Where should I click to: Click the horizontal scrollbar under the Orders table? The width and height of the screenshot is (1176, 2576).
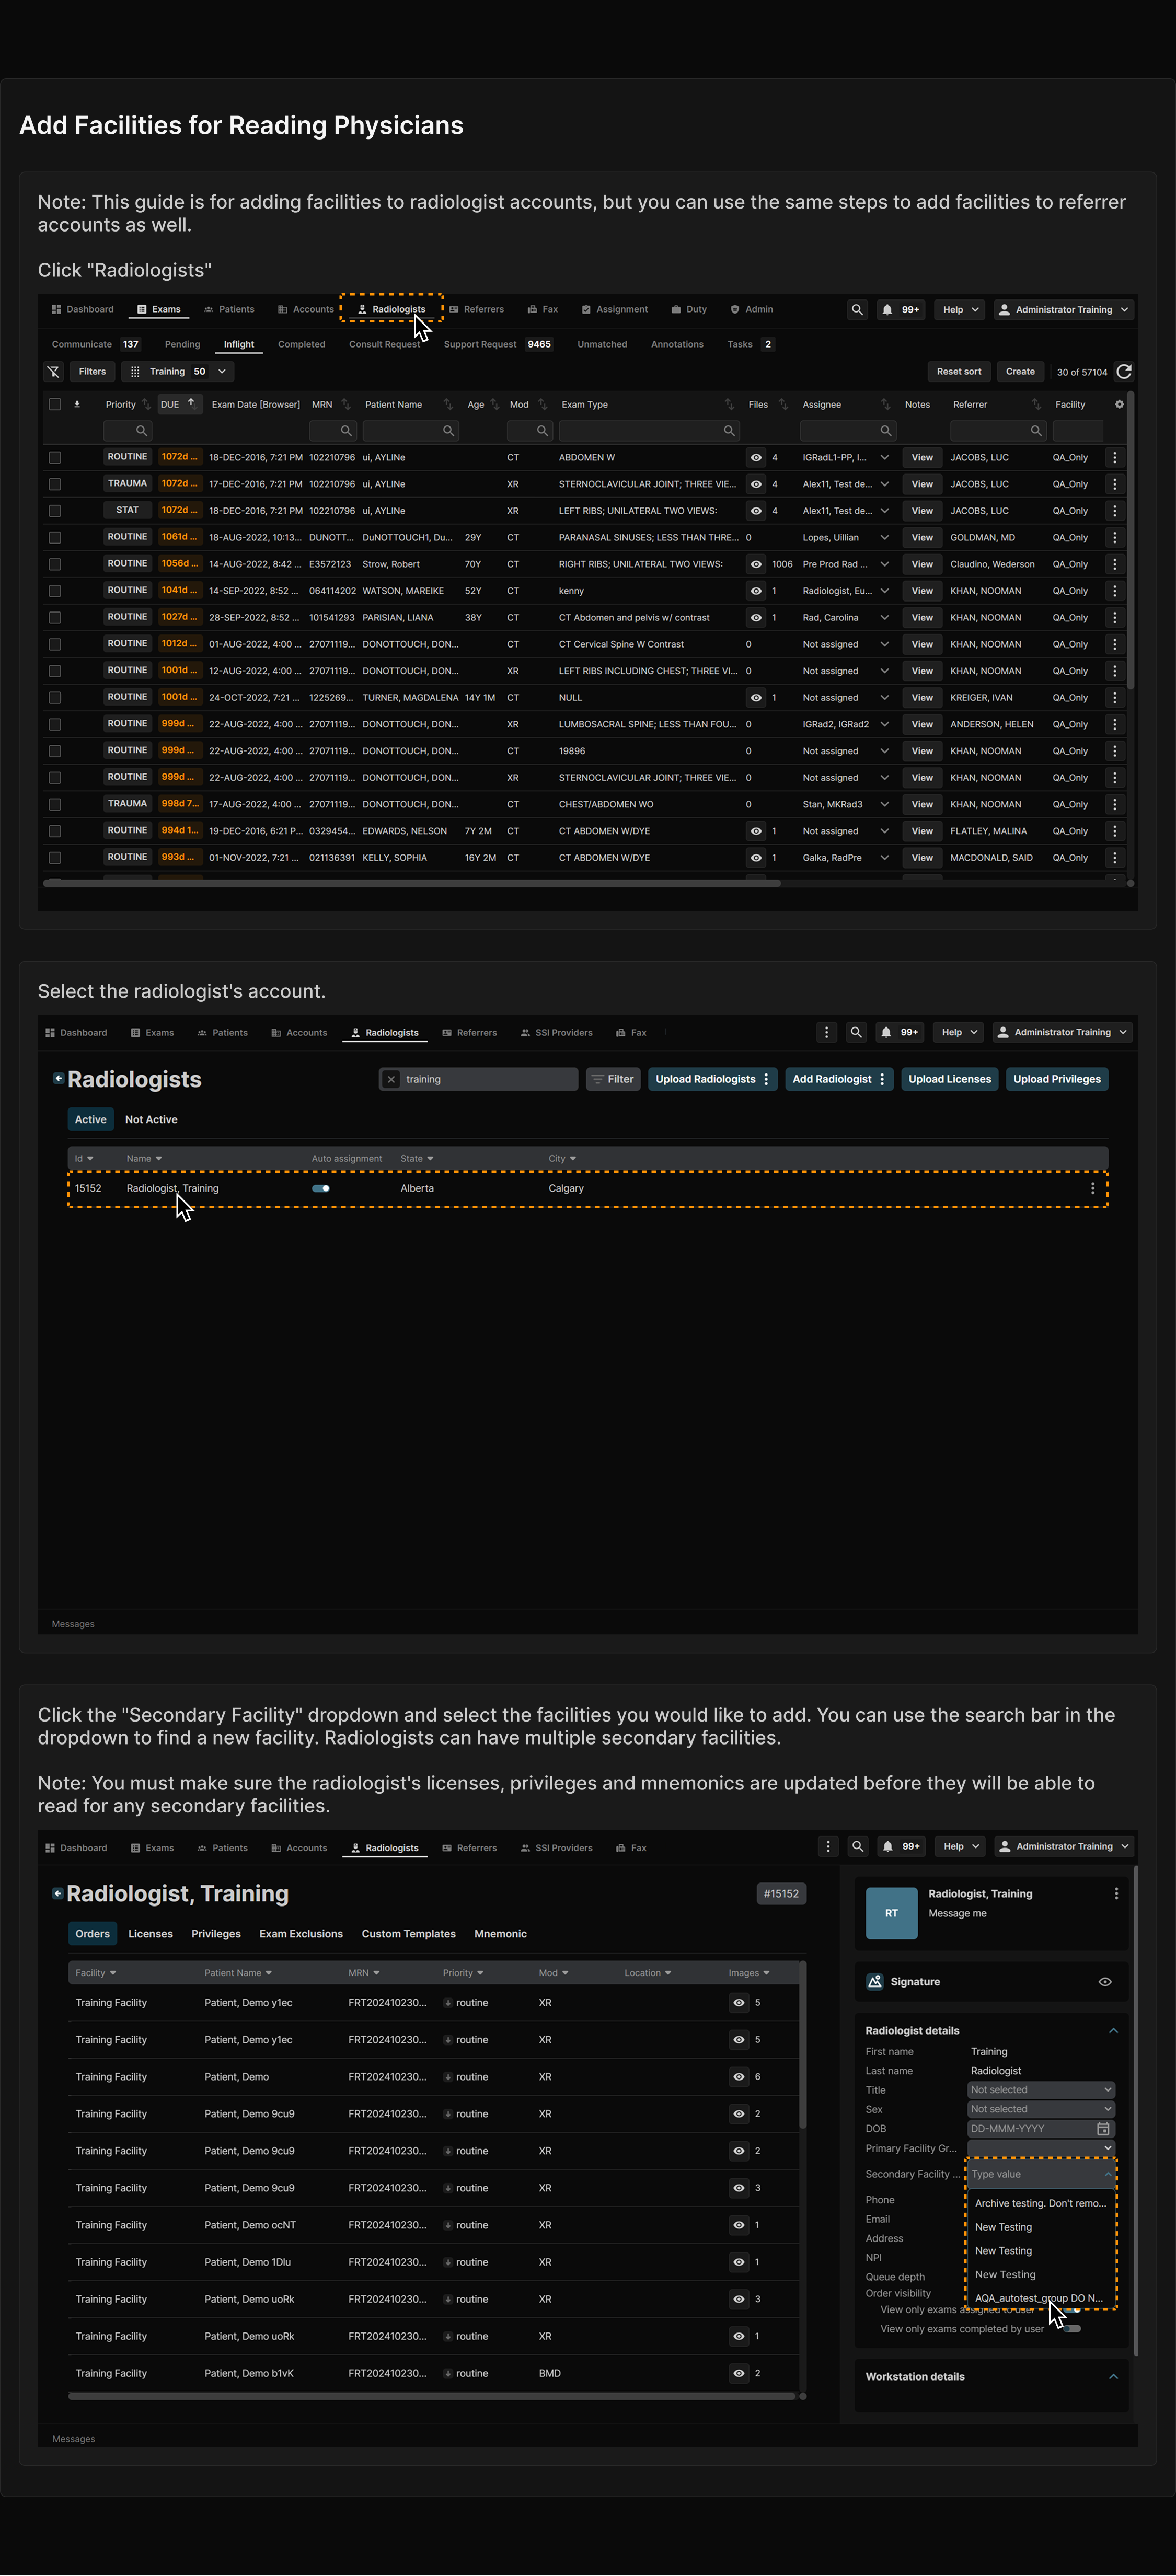tap(432, 2396)
